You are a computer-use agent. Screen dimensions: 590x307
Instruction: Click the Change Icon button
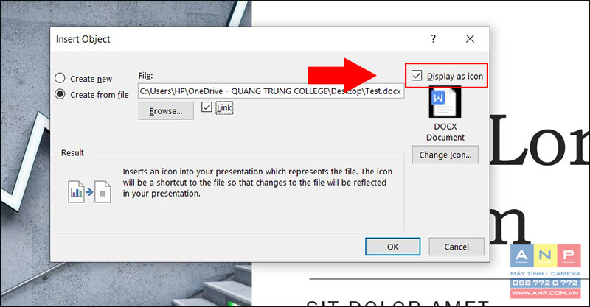445,155
